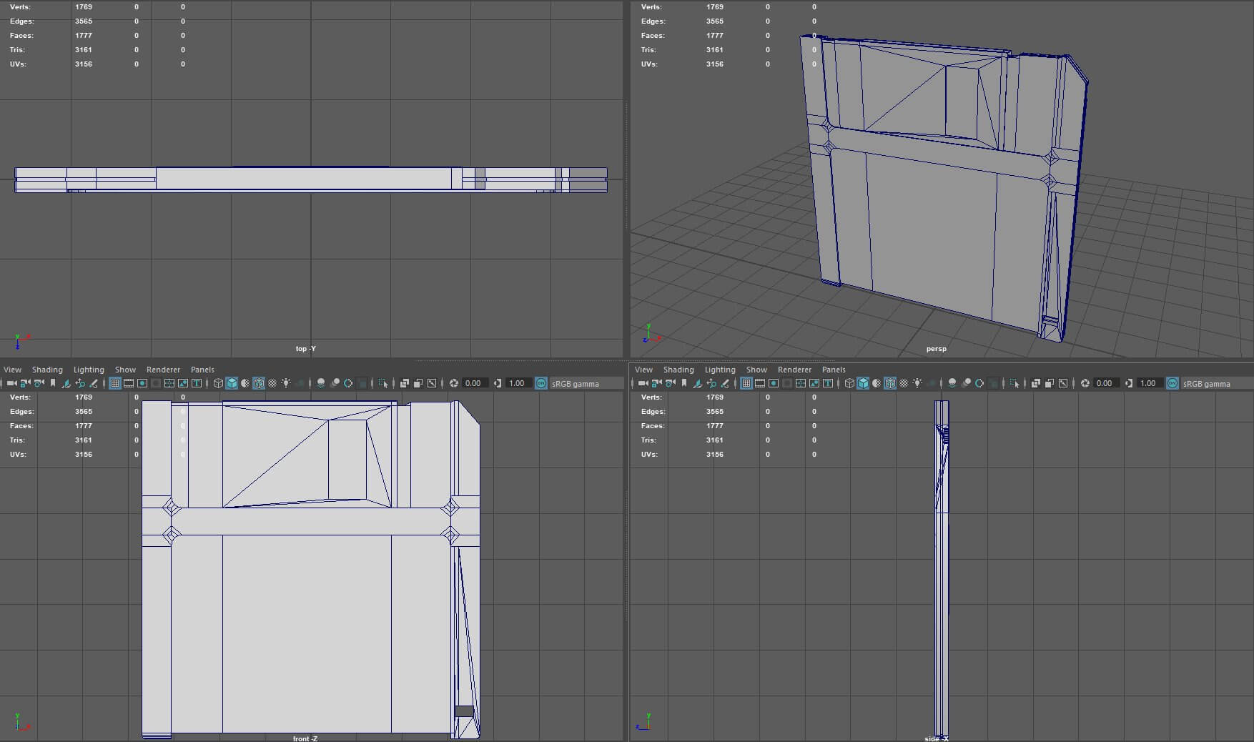The width and height of the screenshot is (1254, 742).
Task: Open Shading menu in front view panel
Action: click(47, 370)
